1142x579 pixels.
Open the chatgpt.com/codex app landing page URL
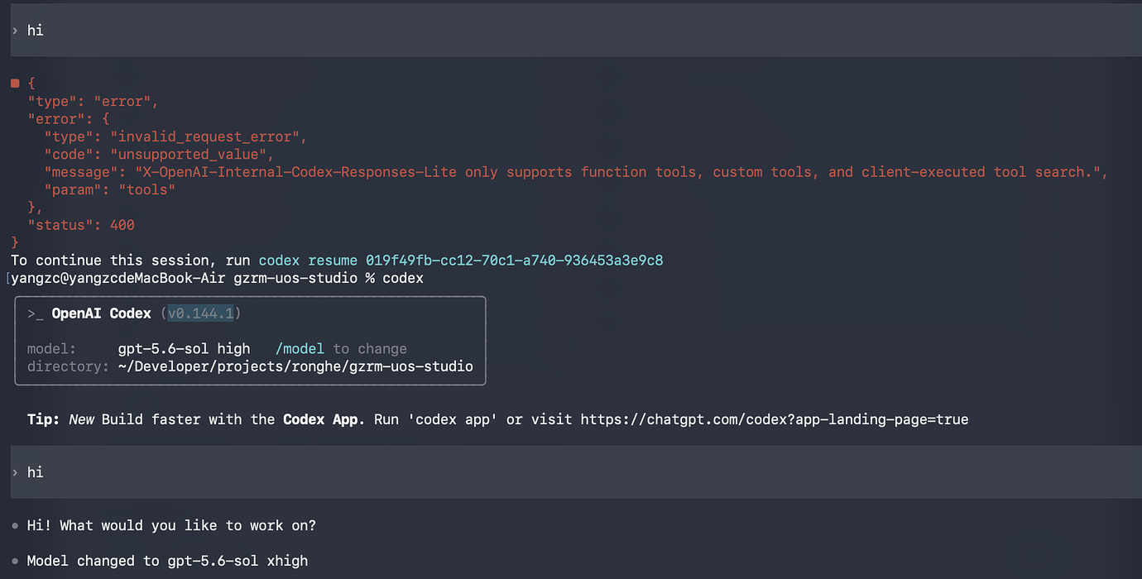[775, 419]
